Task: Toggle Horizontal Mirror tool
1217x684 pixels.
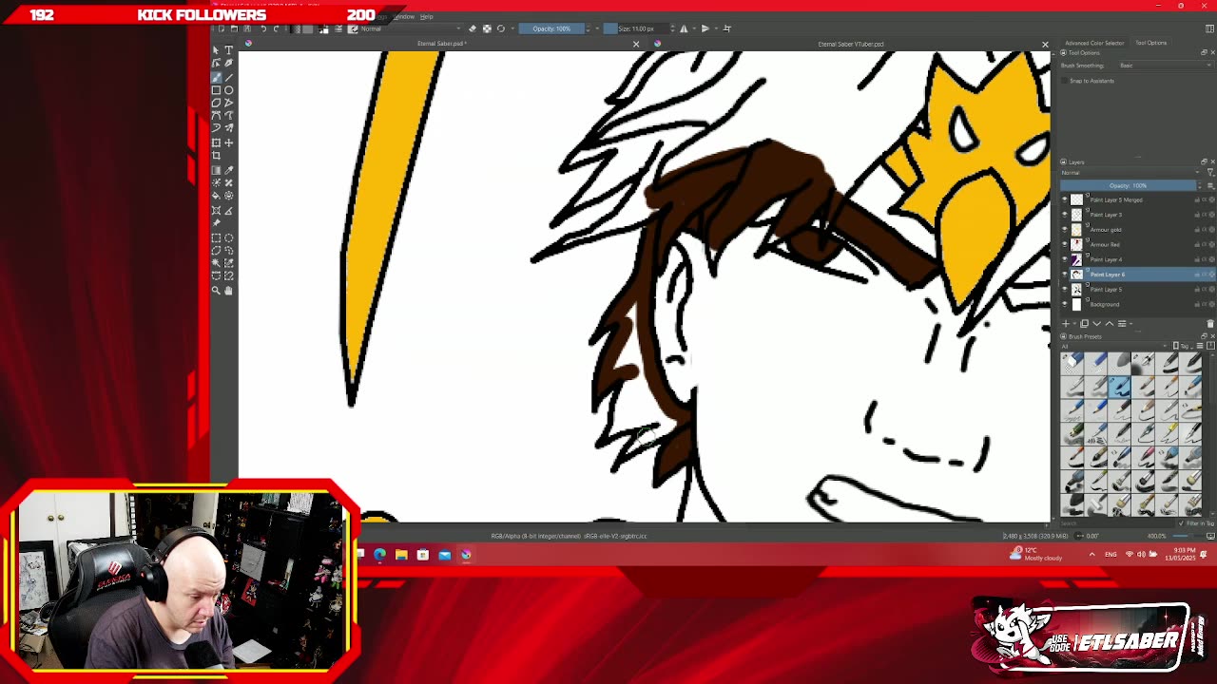Action: point(684,28)
